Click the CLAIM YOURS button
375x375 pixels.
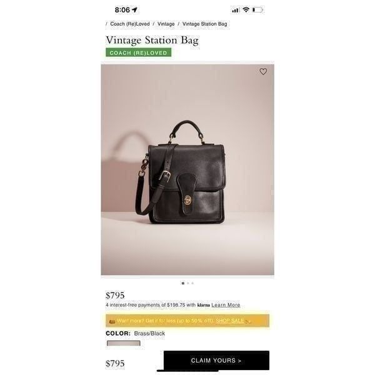216,361
